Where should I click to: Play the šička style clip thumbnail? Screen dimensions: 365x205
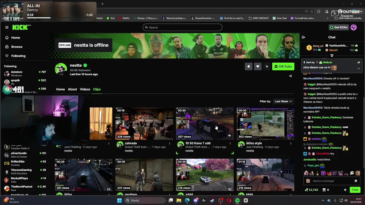[265, 124]
